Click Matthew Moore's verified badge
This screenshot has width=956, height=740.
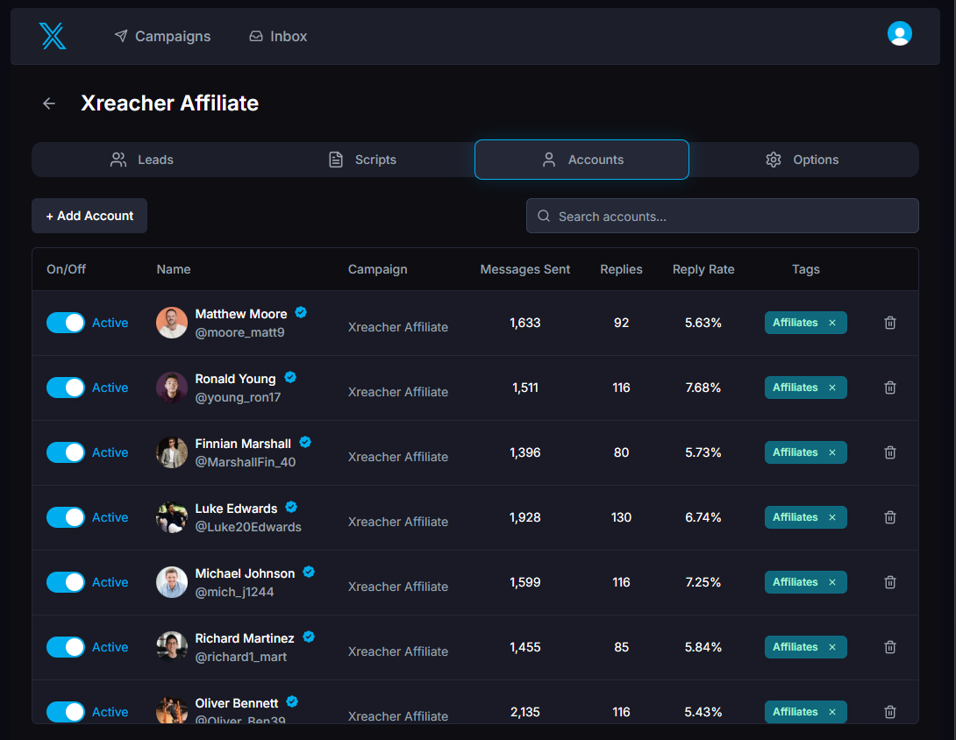click(x=301, y=313)
